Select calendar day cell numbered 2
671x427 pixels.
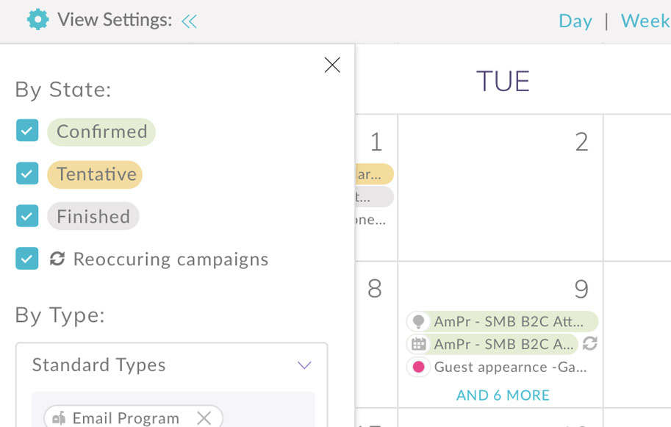[x=500, y=187]
